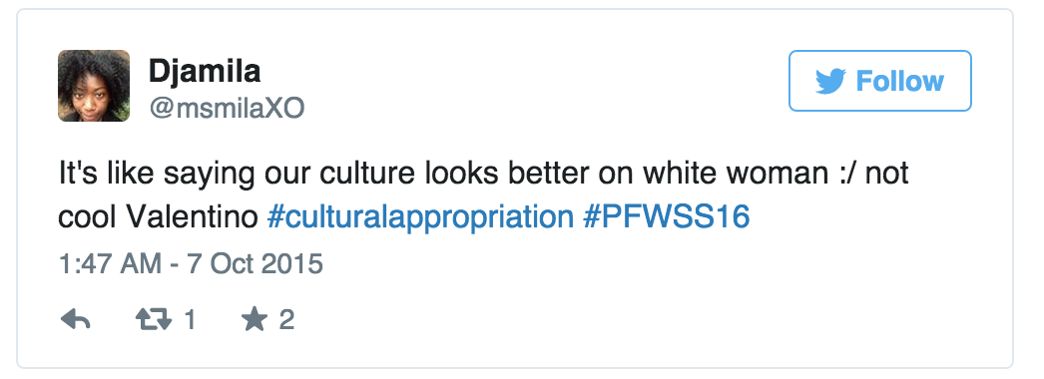Click the tweet's first line of text
The image size is (1044, 379).
coord(483,175)
